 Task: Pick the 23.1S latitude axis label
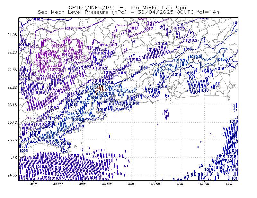coord(12,105)
